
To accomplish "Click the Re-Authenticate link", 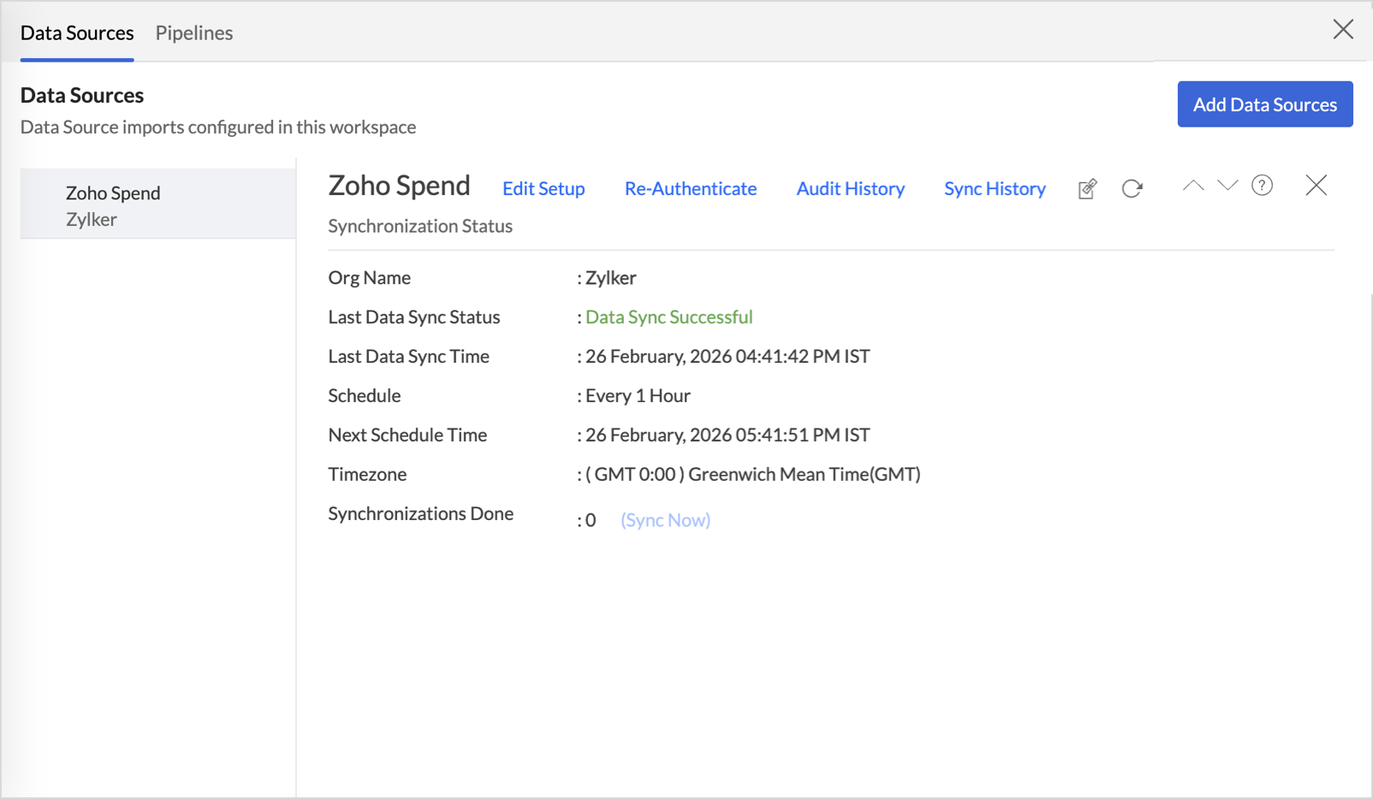I will click(690, 188).
